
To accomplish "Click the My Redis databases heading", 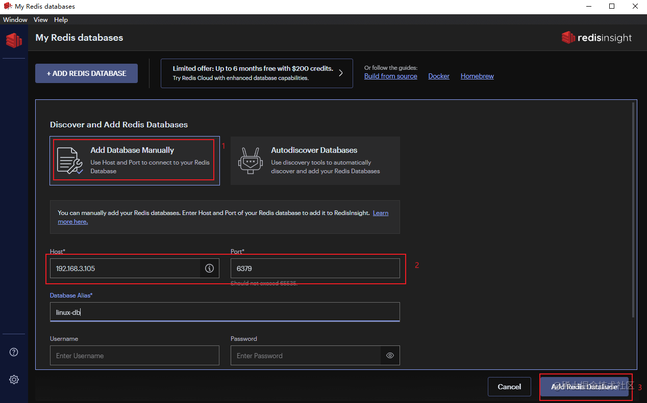I will click(x=79, y=38).
